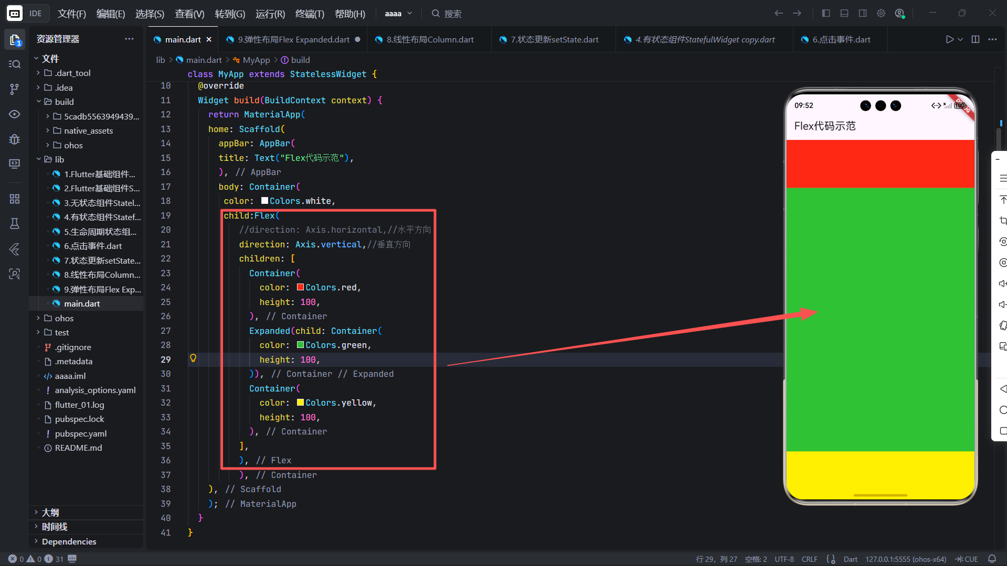Click the UTF-8 encoding in status bar
Viewport: 1007px width, 566px height.
coord(784,559)
